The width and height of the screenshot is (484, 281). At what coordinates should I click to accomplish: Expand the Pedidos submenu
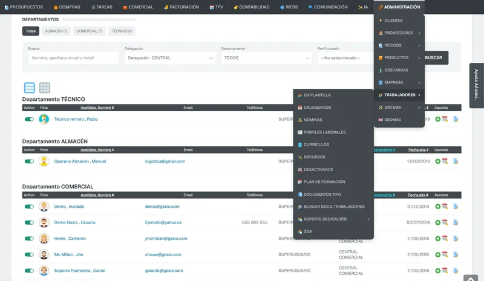pos(399,45)
